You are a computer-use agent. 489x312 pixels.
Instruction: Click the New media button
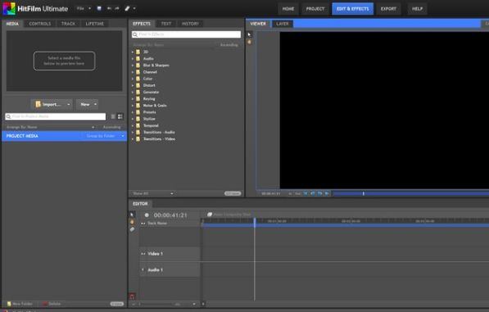[x=87, y=105]
